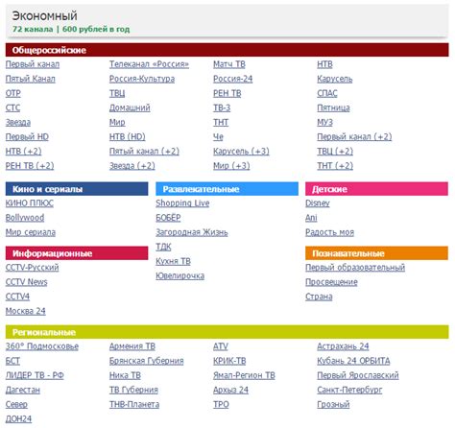Click the Матч ТВ channel link
This screenshot has width=455, height=428.
tap(229, 64)
